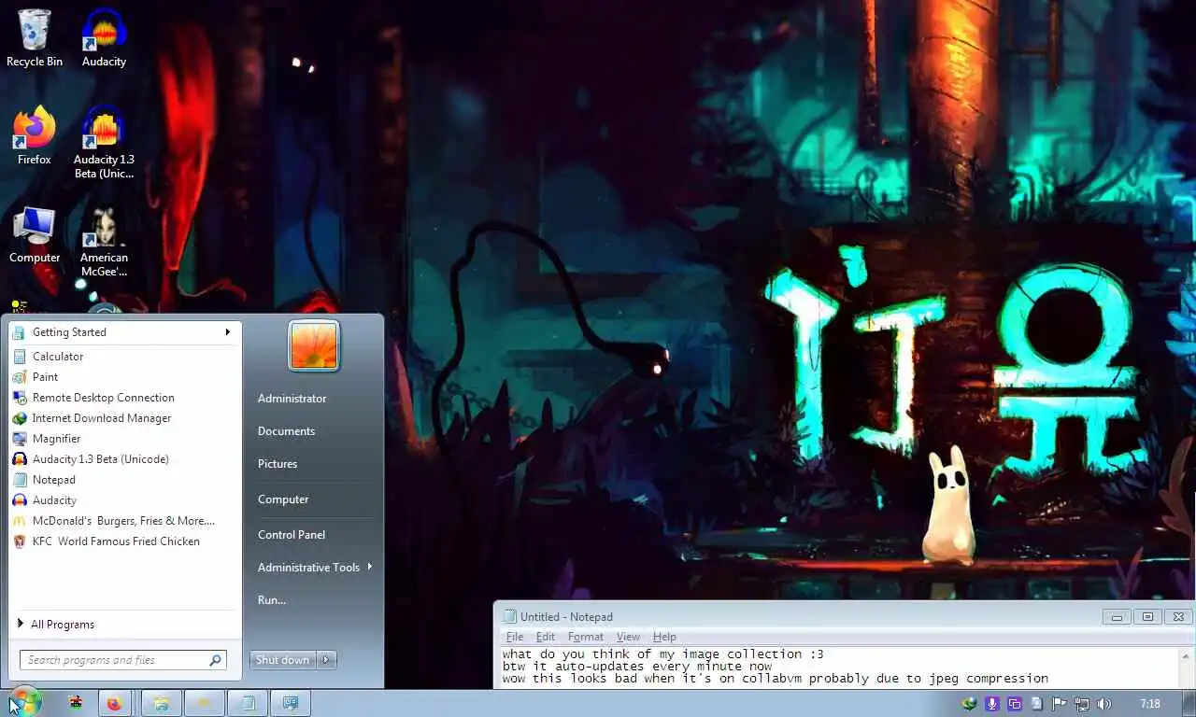Open Notepad's Help menu
The width and height of the screenshot is (1196, 717).
pyautogui.click(x=664, y=637)
